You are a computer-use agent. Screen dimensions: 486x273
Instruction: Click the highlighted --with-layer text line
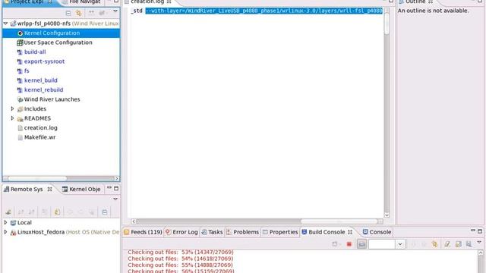(x=264, y=11)
